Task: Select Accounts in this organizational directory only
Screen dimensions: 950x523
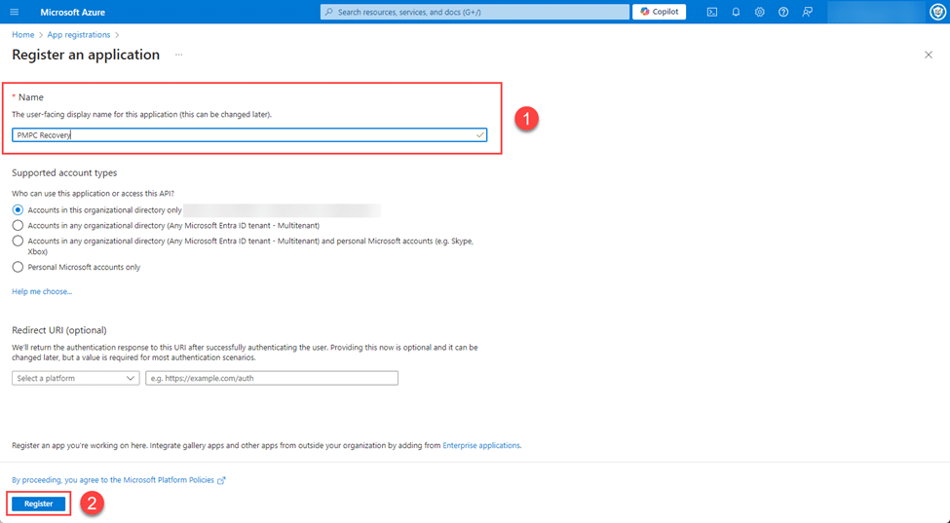Action: tap(18, 209)
